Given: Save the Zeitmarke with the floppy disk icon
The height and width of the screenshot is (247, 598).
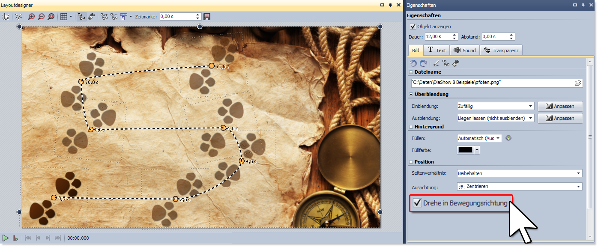Looking at the screenshot, I should click(207, 17).
